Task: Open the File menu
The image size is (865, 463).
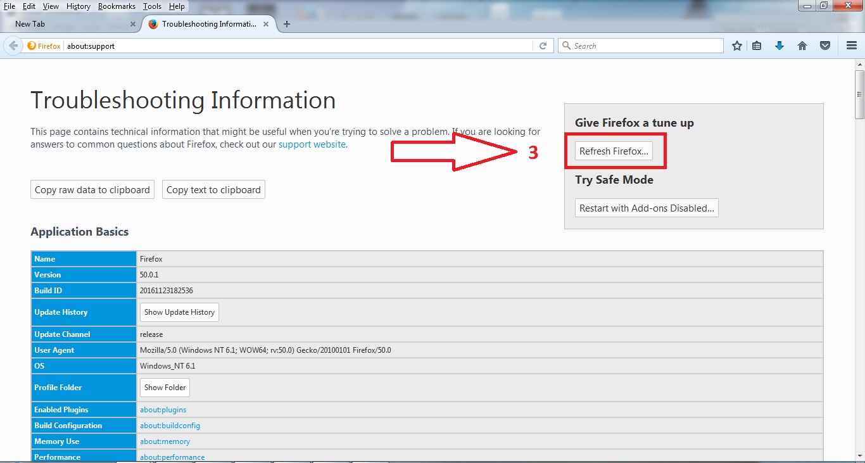Action: (x=9, y=6)
